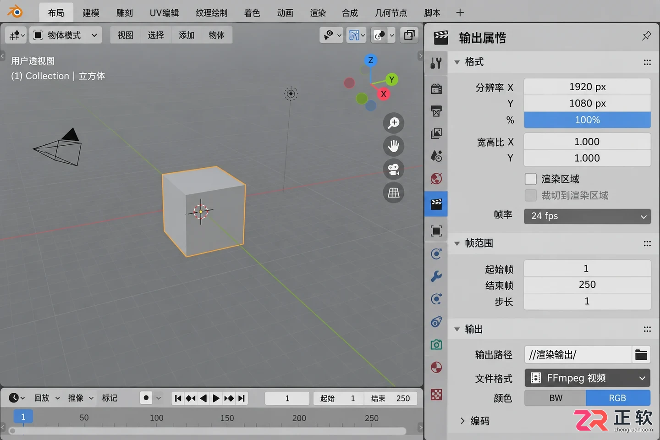
Task: Jump to the first frame
Action: (x=178, y=398)
